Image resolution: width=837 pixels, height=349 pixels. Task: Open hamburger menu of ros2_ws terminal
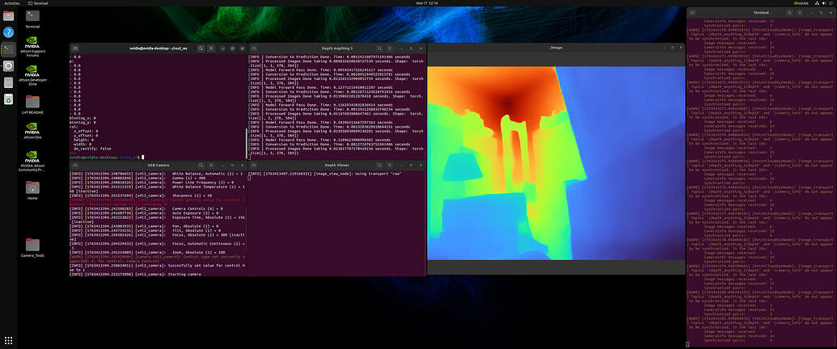point(211,48)
